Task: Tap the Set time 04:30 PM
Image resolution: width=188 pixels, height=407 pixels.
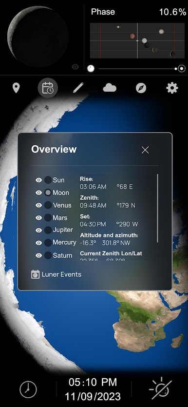Action: click(93, 224)
